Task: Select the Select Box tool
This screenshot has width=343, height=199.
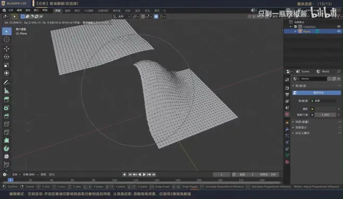Action: click(x=7, y=32)
